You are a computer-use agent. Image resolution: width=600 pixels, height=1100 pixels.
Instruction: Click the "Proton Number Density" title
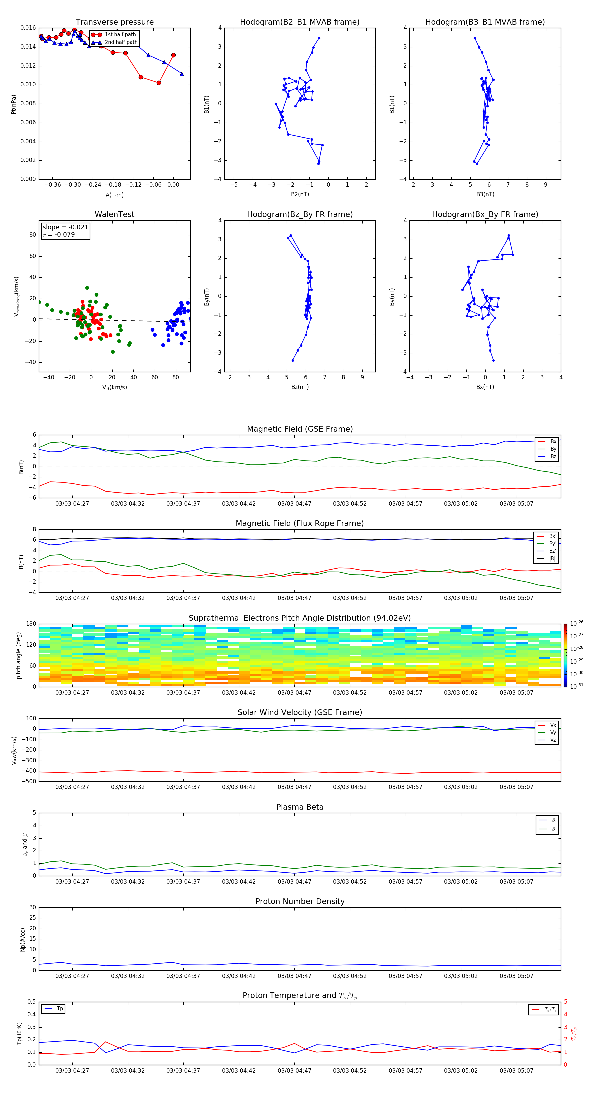pos(300,901)
